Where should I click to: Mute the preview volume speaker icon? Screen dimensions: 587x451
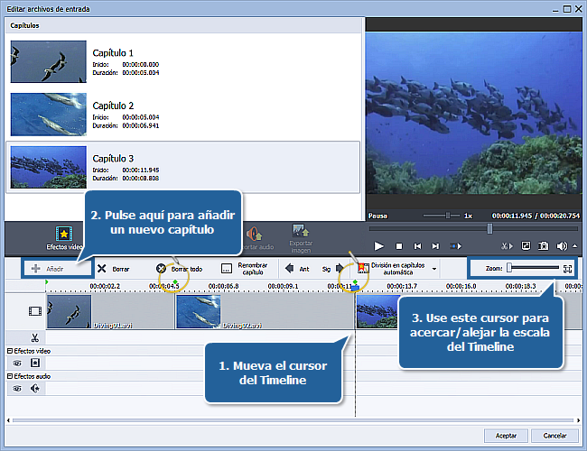tap(562, 245)
